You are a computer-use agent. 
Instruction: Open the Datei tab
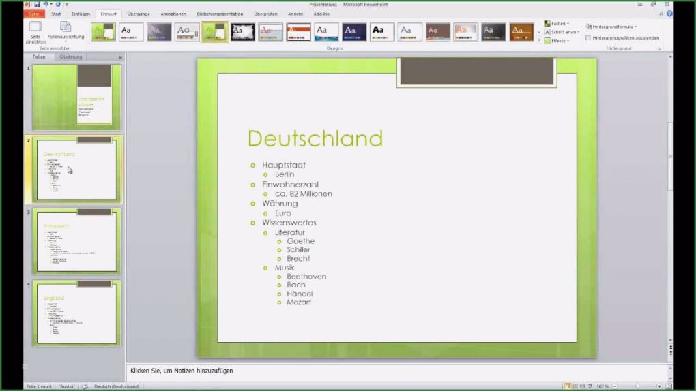pos(34,14)
